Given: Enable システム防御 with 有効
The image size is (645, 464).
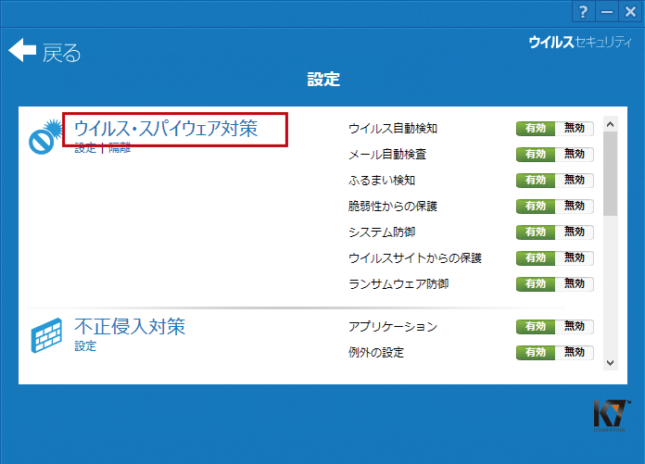Looking at the screenshot, I should click(536, 232).
